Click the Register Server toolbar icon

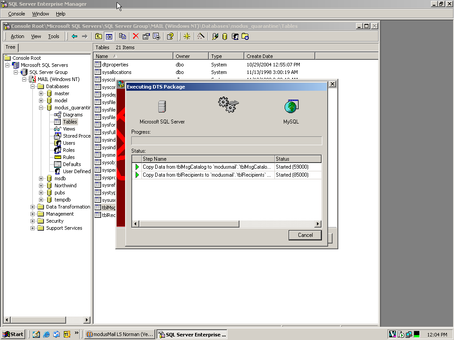[215, 36]
